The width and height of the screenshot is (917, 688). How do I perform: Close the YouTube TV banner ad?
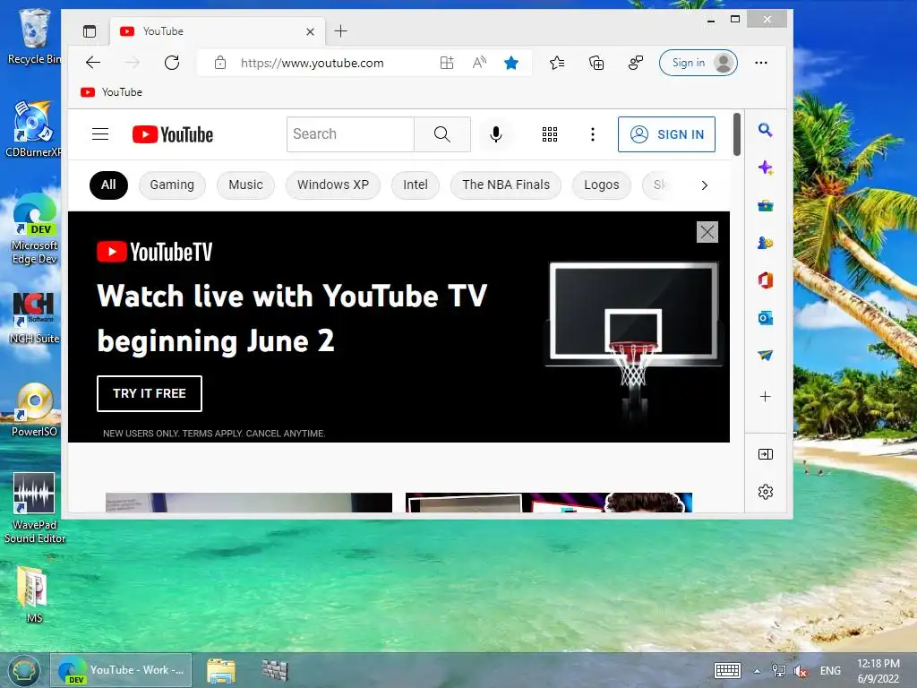tap(707, 232)
